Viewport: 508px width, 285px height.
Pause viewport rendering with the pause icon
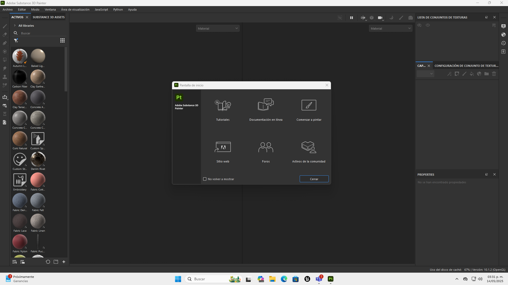352,18
